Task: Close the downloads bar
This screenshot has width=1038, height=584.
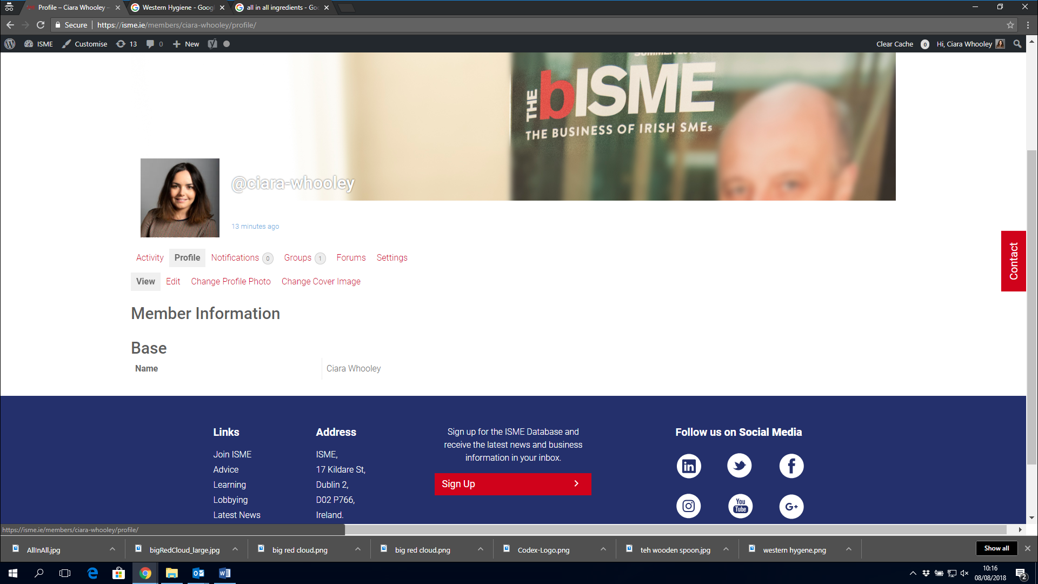Action: (1028, 548)
